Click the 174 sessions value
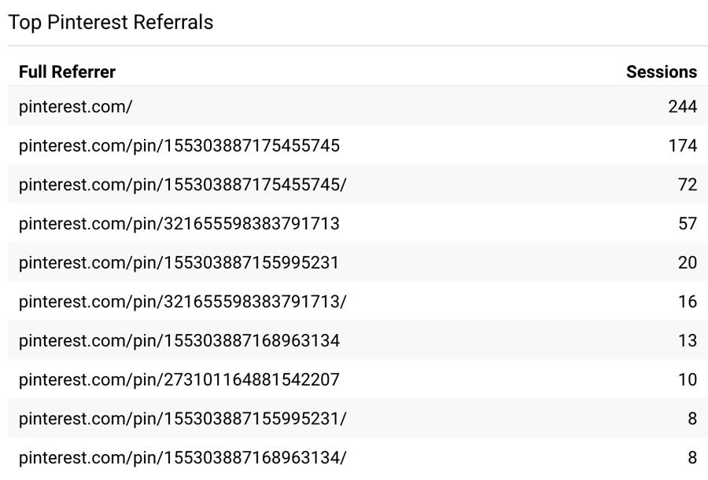The height and width of the screenshot is (480, 708). [683, 145]
